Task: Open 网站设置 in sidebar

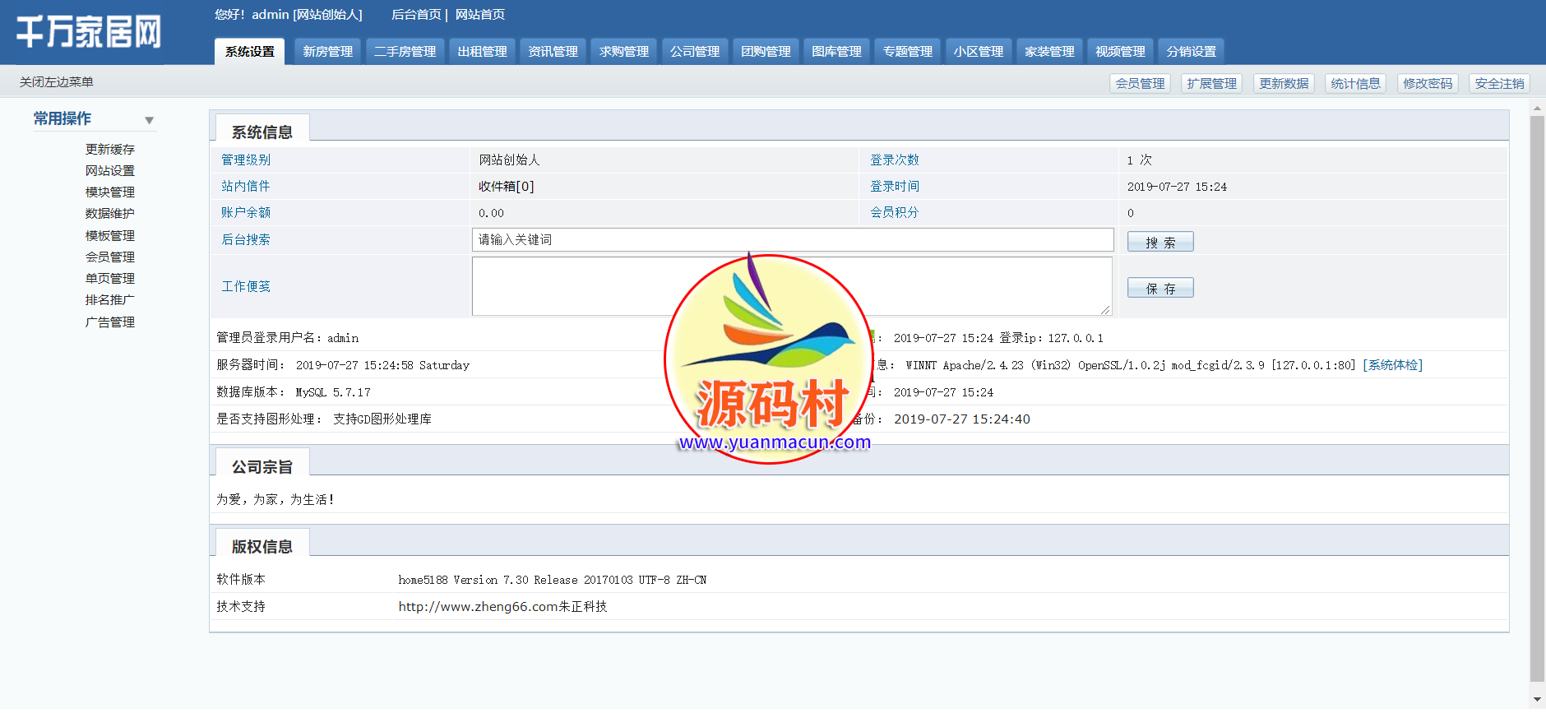Action: [x=110, y=171]
